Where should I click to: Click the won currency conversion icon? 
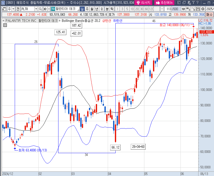[184, 9]
